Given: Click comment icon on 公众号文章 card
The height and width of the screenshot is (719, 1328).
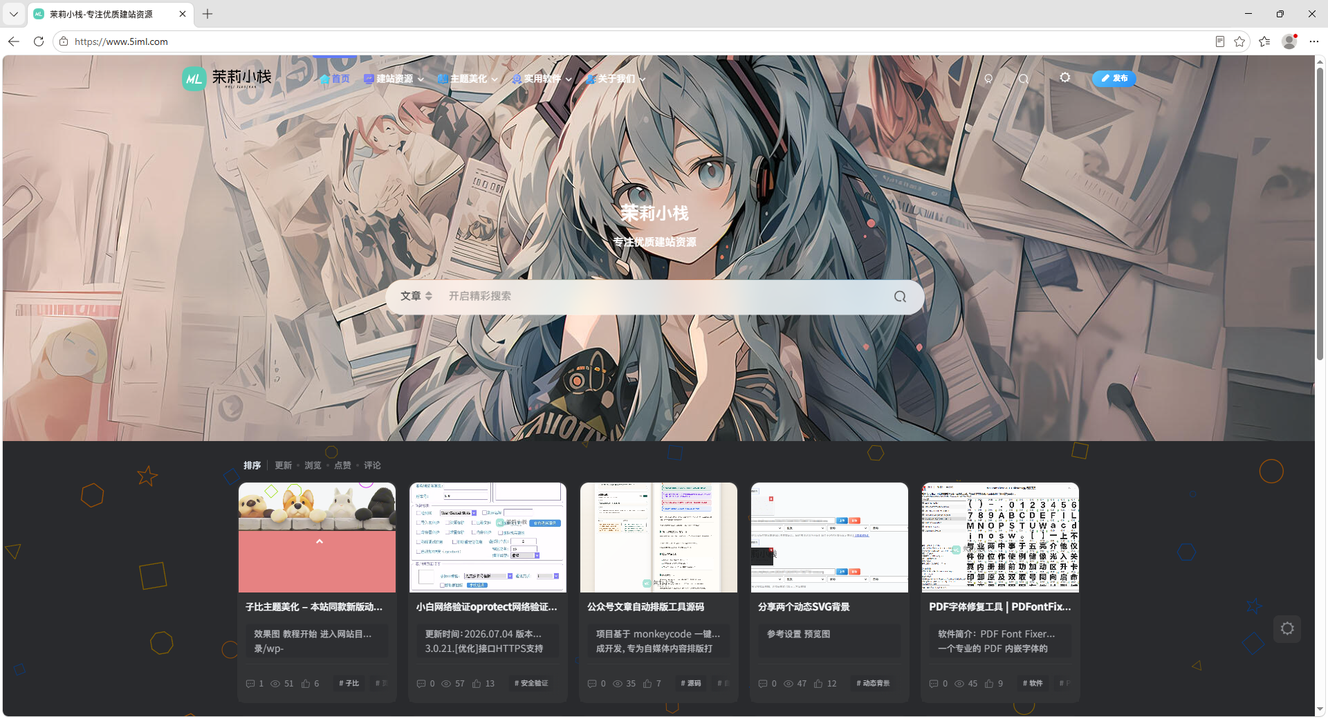Looking at the screenshot, I should pyautogui.click(x=592, y=684).
